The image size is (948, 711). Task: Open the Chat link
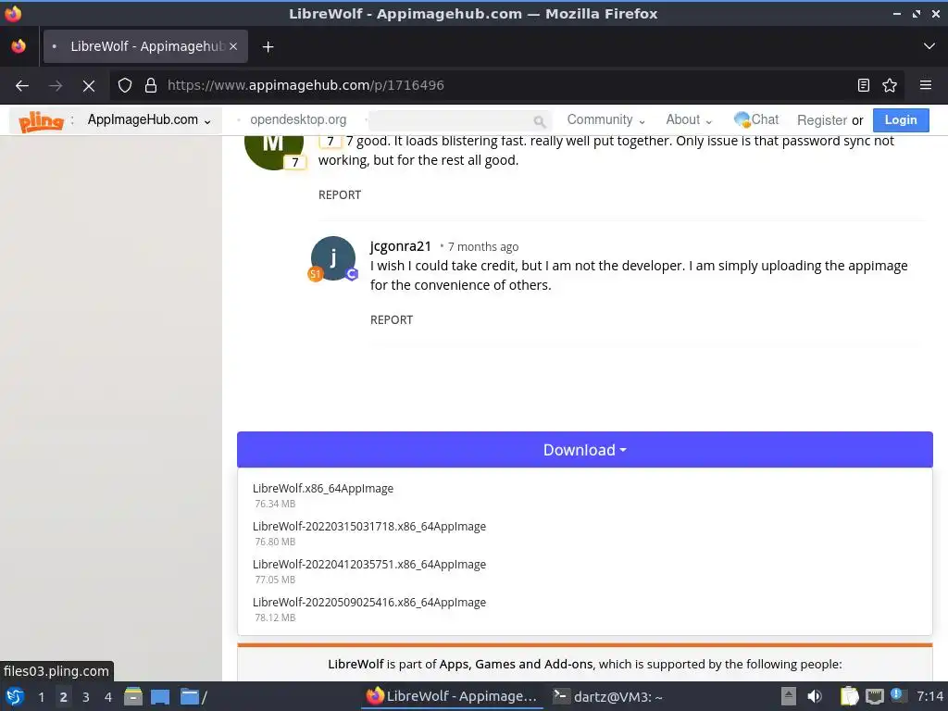pos(756,119)
